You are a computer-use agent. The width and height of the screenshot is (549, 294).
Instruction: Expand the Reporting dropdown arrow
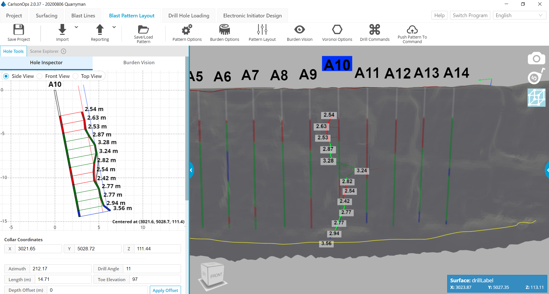click(114, 27)
